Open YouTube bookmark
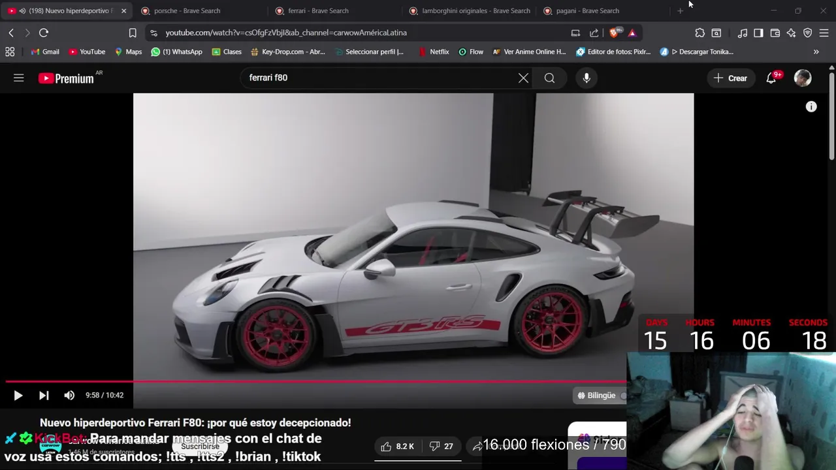The image size is (836, 470). click(87, 52)
